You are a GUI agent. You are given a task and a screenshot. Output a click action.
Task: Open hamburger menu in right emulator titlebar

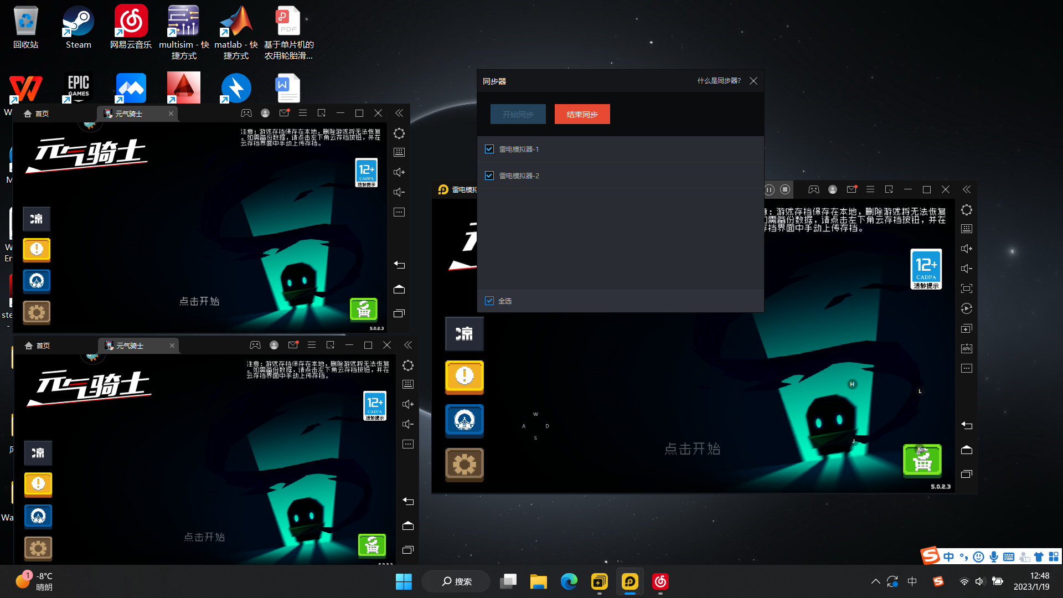(870, 189)
